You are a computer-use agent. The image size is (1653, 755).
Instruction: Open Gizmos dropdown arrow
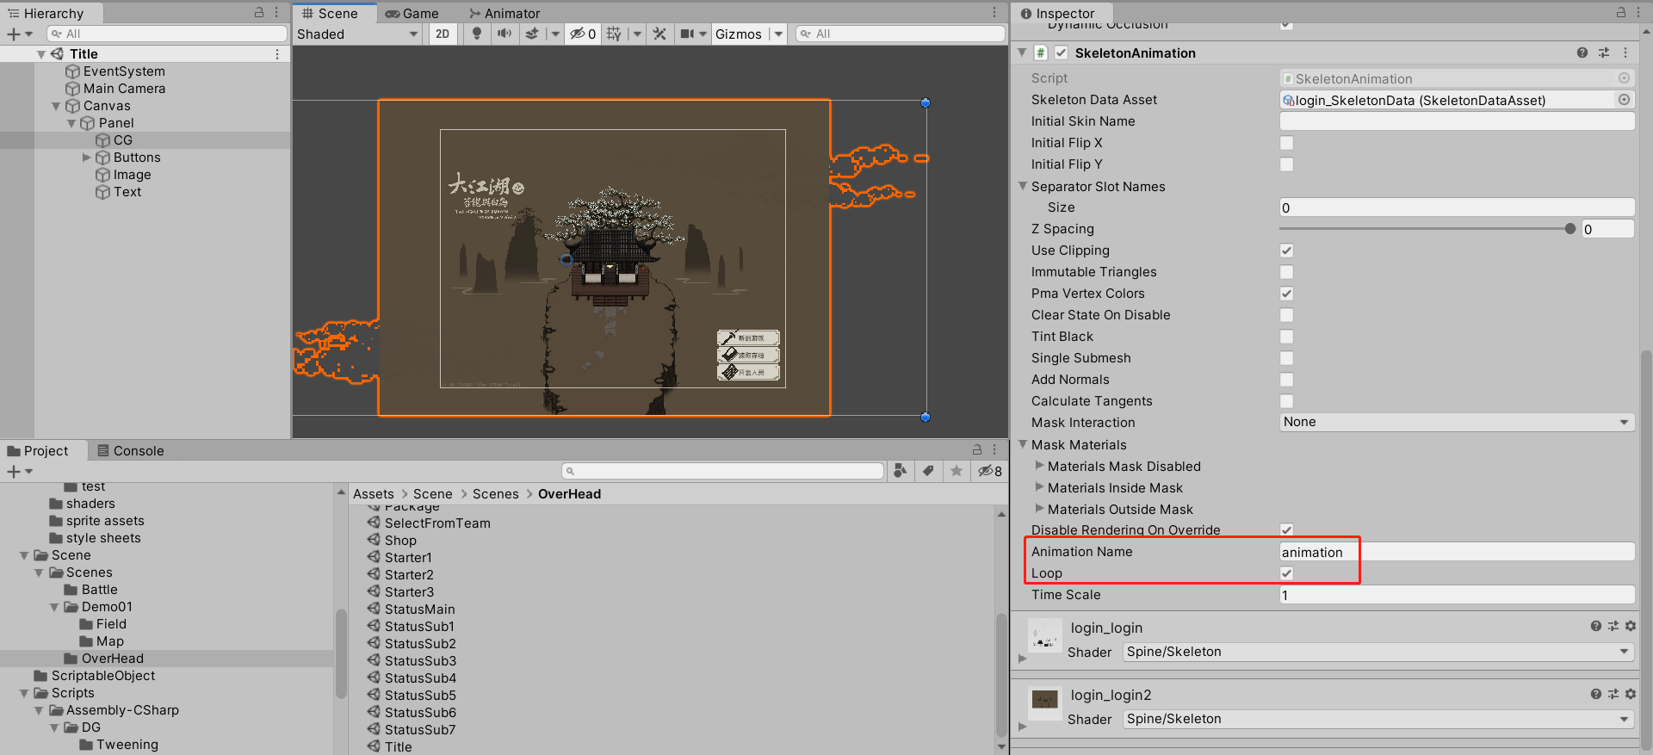coord(778,34)
